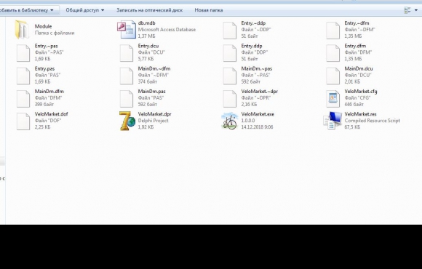
Task: Select the VeloMarket.res resource script icon
Action: (333, 121)
